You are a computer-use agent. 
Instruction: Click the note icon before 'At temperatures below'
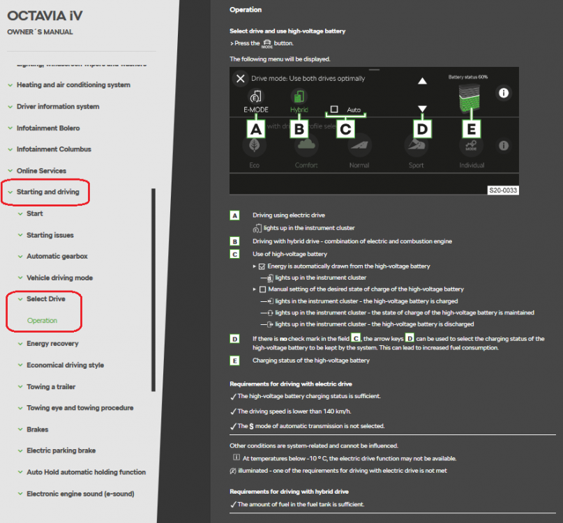point(237,457)
